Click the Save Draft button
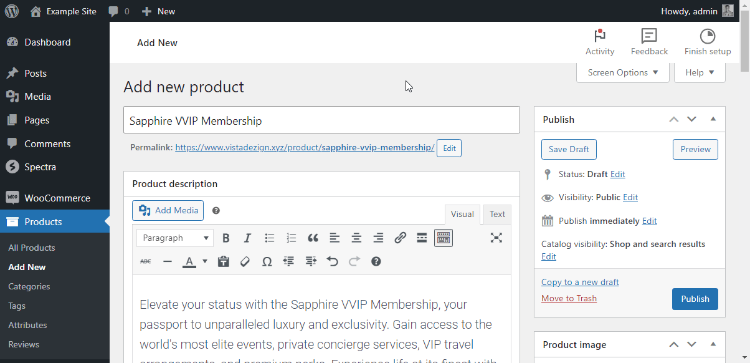The image size is (750, 363). point(569,149)
